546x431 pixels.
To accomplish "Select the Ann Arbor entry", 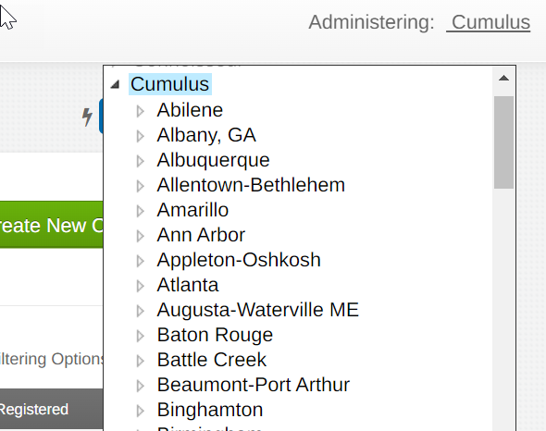I will 201,235.
